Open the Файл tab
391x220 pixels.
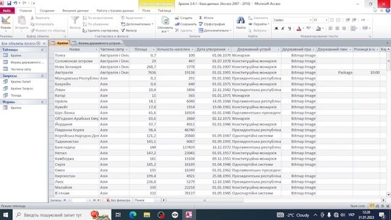7,11
